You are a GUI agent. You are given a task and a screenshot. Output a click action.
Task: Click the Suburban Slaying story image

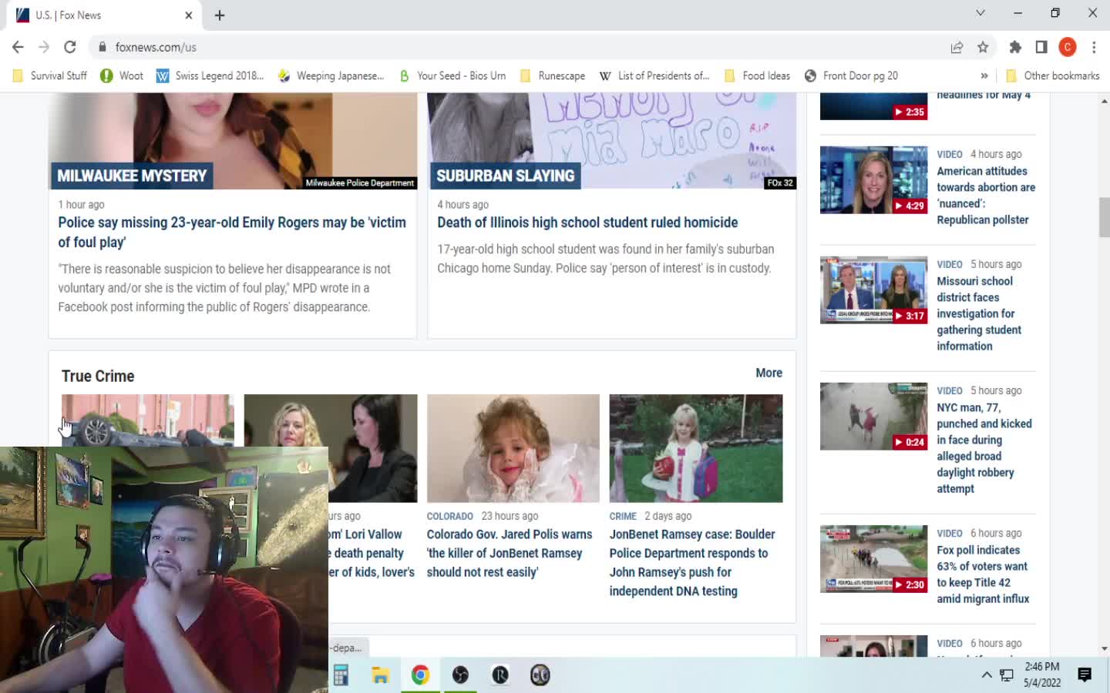[x=612, y=141]
